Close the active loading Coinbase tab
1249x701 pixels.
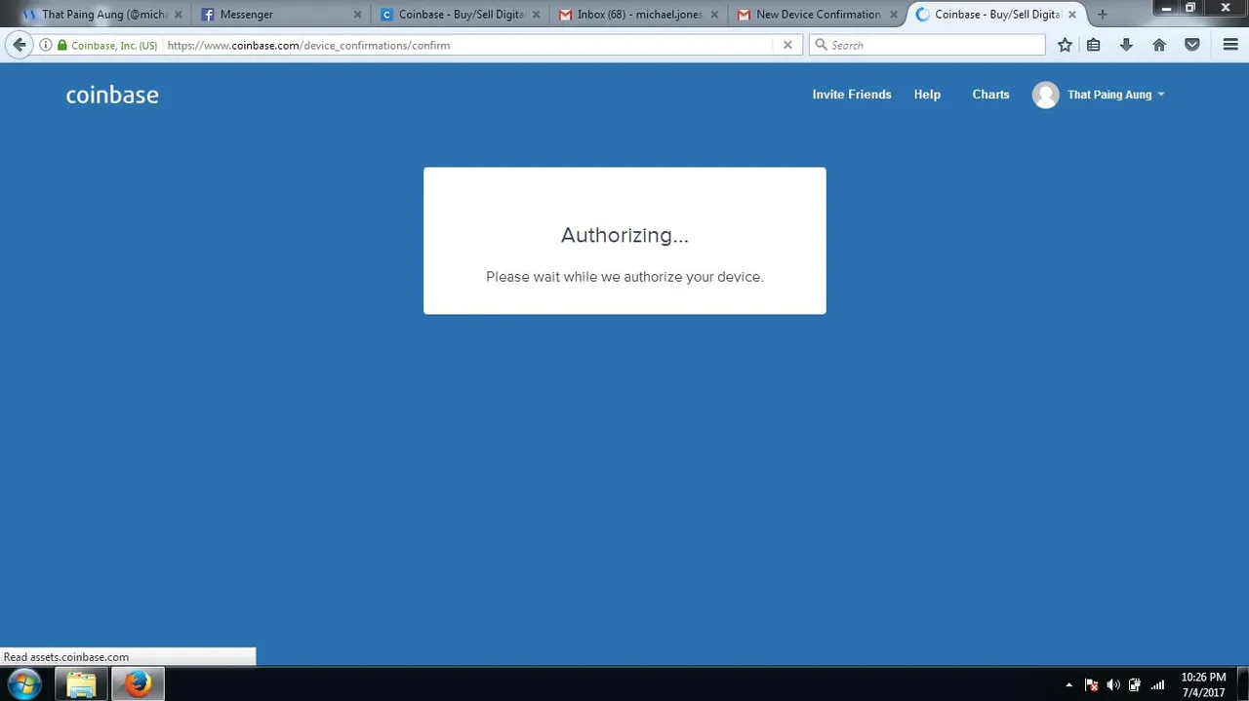point(1071,15)
